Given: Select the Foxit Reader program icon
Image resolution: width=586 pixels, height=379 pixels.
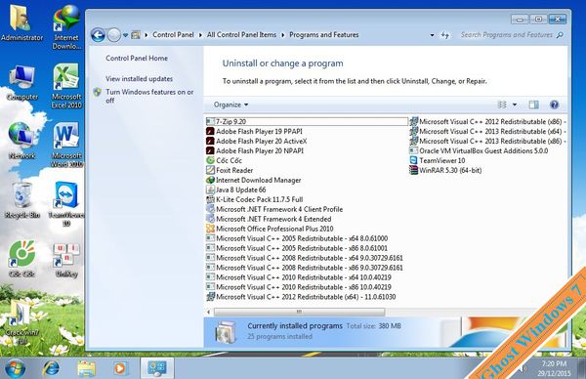Looking at the screenshot, I should tap(210, 170).
